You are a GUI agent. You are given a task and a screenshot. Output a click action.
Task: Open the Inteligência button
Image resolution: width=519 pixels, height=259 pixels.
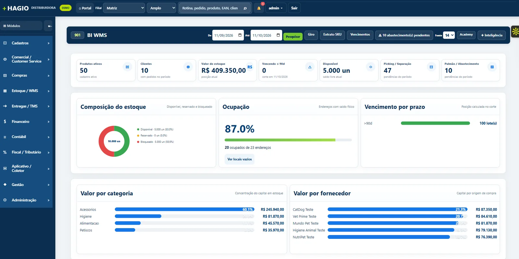(x=492, y=35)
